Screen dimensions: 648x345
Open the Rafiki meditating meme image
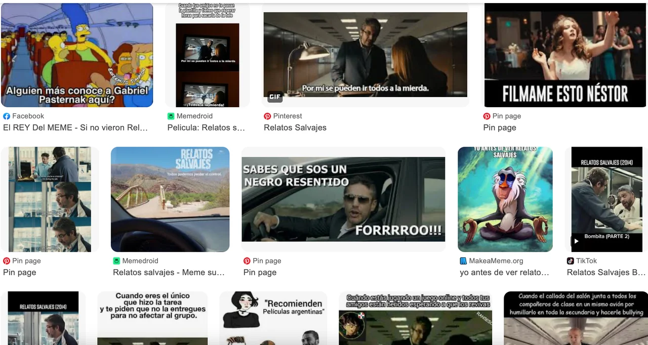(x=505, y=199)
